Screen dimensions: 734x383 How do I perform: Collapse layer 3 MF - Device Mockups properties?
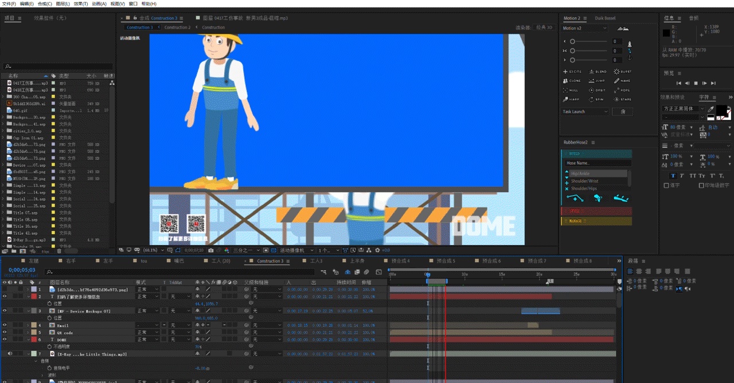pyautogui.click(x=29, y=311)
